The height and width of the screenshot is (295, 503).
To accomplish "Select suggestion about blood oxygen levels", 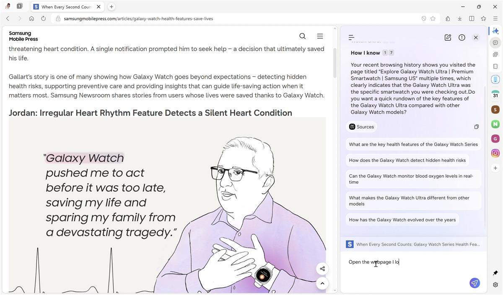I will [413, 179].
